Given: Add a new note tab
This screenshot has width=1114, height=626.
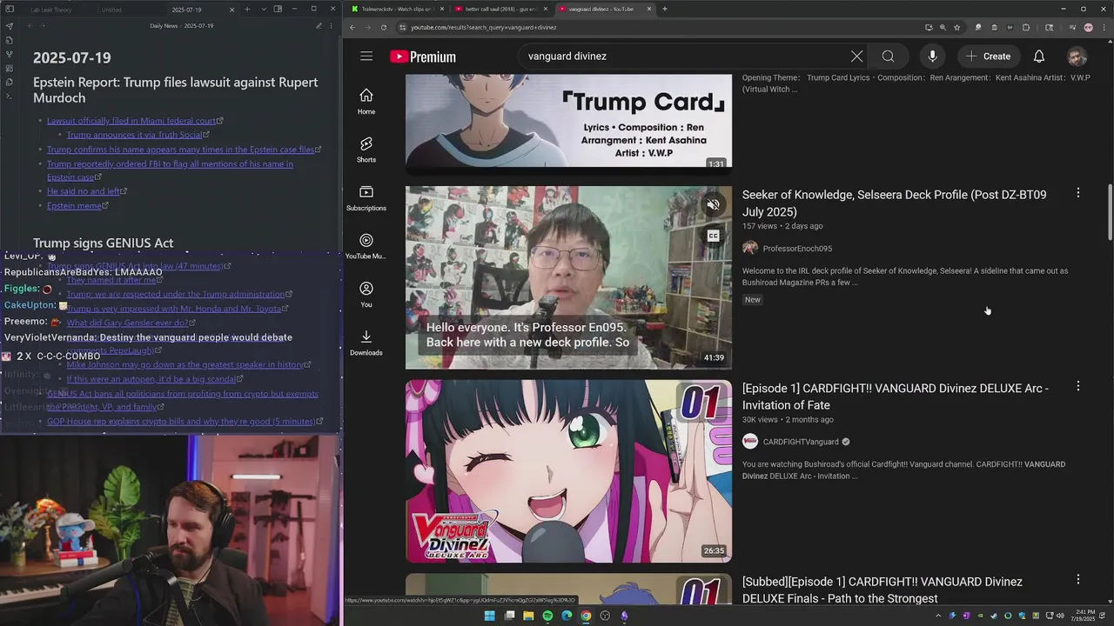Looking at the screenshot, I should coord(247,10).
